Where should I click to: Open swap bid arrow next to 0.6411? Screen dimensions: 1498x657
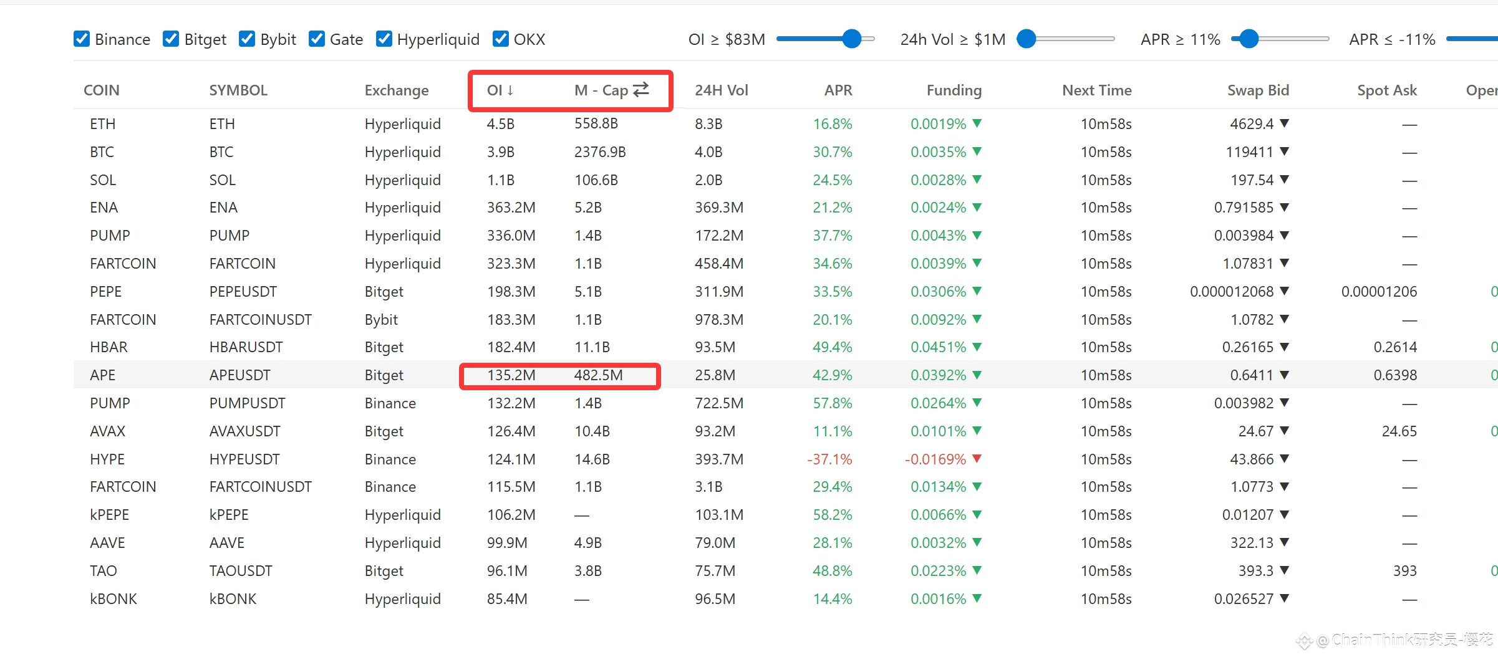(1284, 375)
